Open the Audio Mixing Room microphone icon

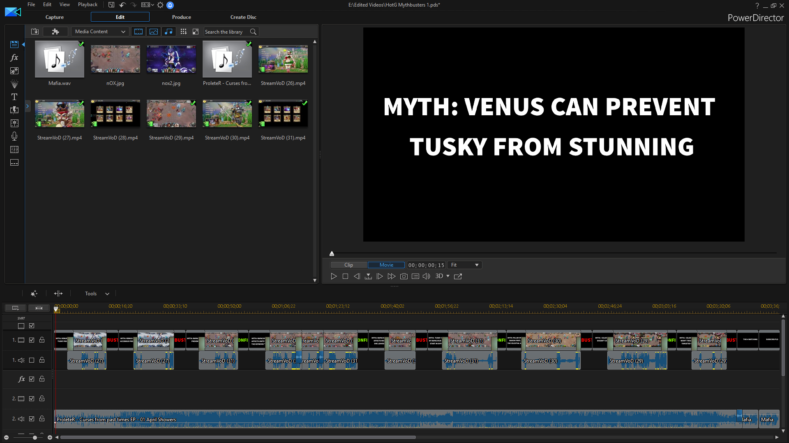[x=14, y=136]
